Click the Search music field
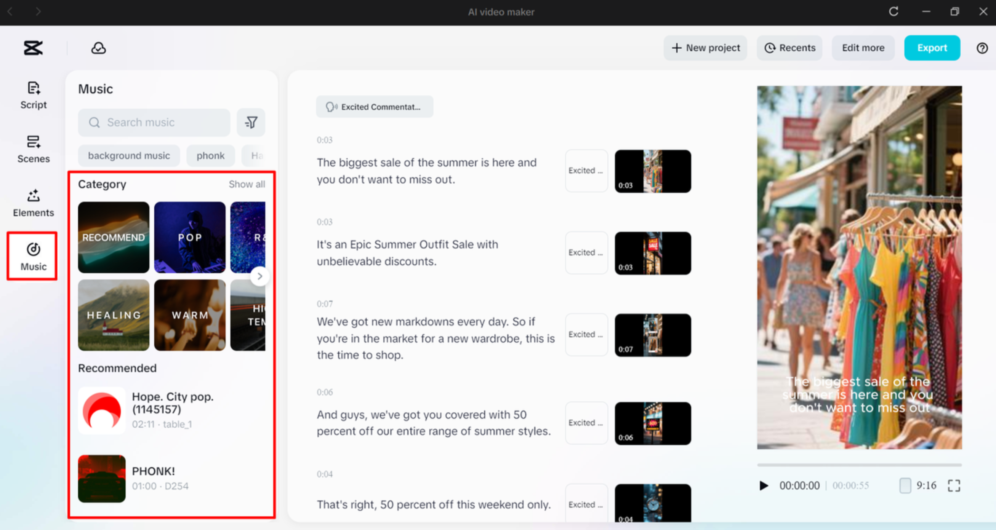The image size is (996, 530). [x=155, y=123]
